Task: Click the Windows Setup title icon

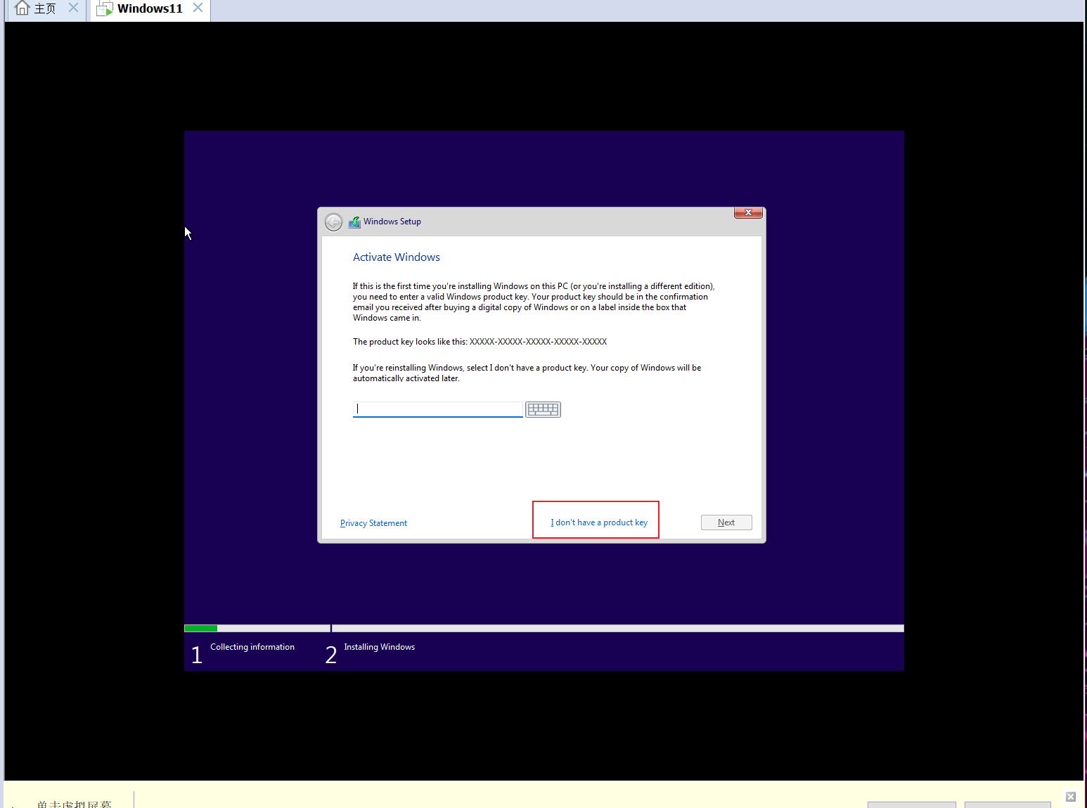Action: [x=355, y=222]
